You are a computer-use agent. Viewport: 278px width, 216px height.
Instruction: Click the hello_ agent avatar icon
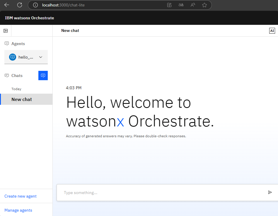pyautogui.click(x=13, y=57)
